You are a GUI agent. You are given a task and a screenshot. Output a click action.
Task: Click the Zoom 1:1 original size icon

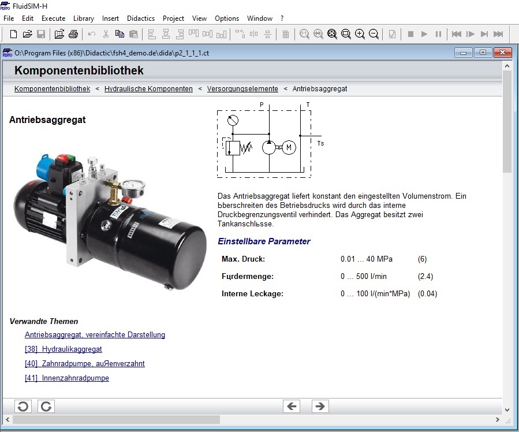tap(304, 34)
